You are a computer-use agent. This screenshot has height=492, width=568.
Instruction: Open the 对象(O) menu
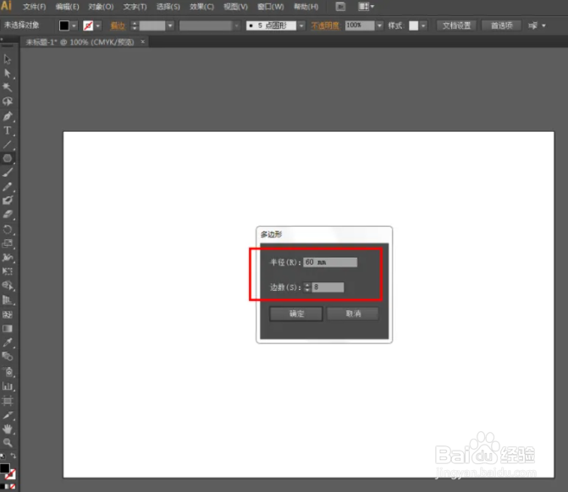(101, 7)
